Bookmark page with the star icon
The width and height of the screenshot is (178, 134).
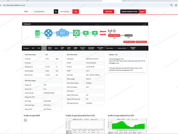(176, 5)
